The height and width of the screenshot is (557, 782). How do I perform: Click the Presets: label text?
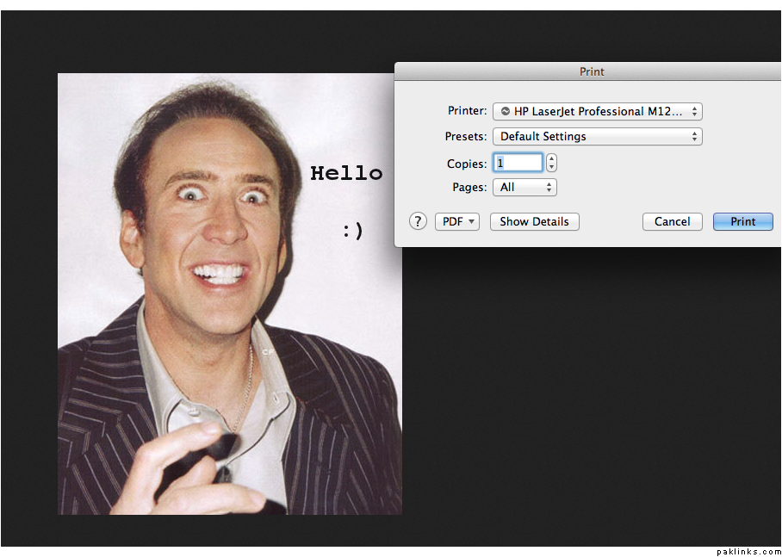click(465, 136)
